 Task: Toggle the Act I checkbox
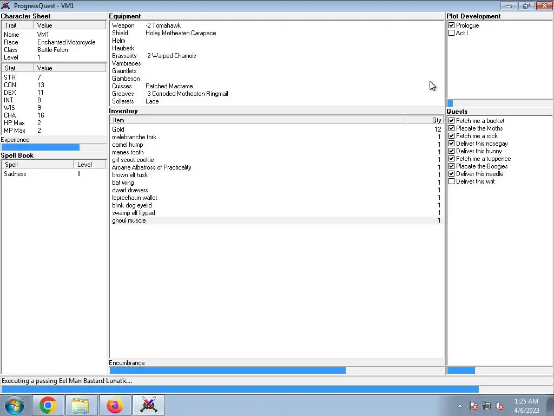pos(452,33)
